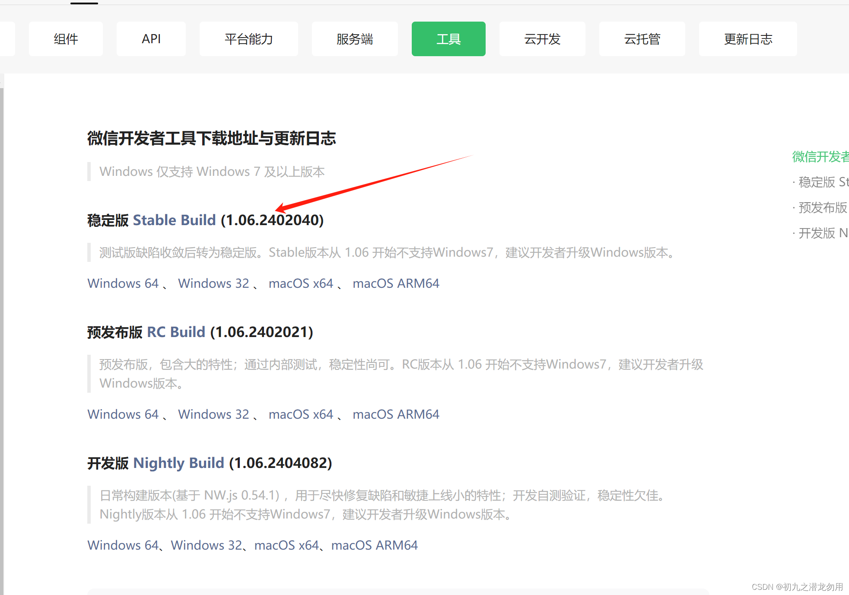Jump to 预发布版 in sidebar outline

(822, 207)
